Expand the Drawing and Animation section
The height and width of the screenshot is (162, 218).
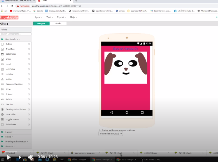click(x=16, y=142)
